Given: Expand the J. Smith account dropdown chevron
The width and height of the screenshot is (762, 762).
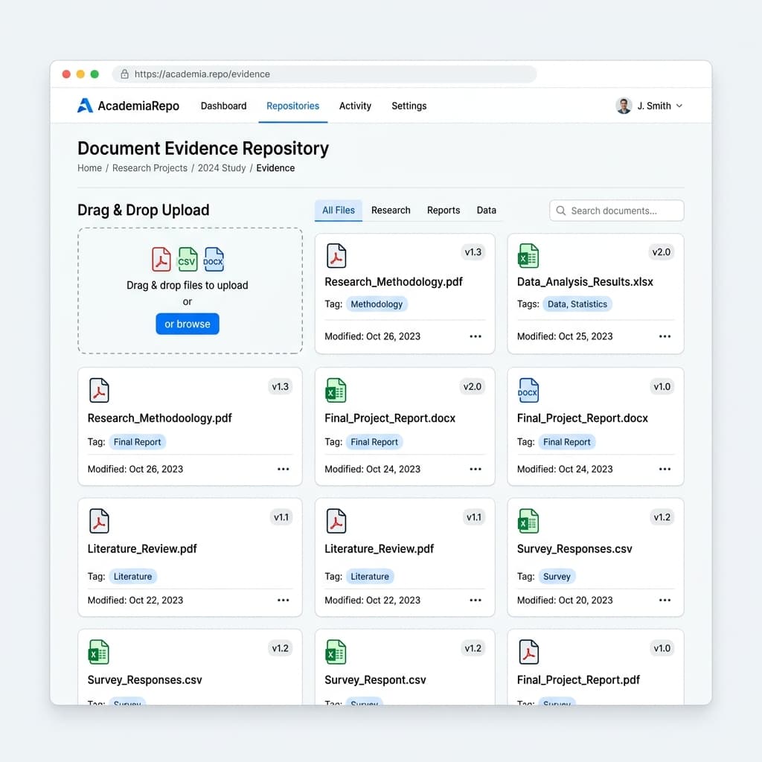Looking at the screenshot, I should coord(679,106).
